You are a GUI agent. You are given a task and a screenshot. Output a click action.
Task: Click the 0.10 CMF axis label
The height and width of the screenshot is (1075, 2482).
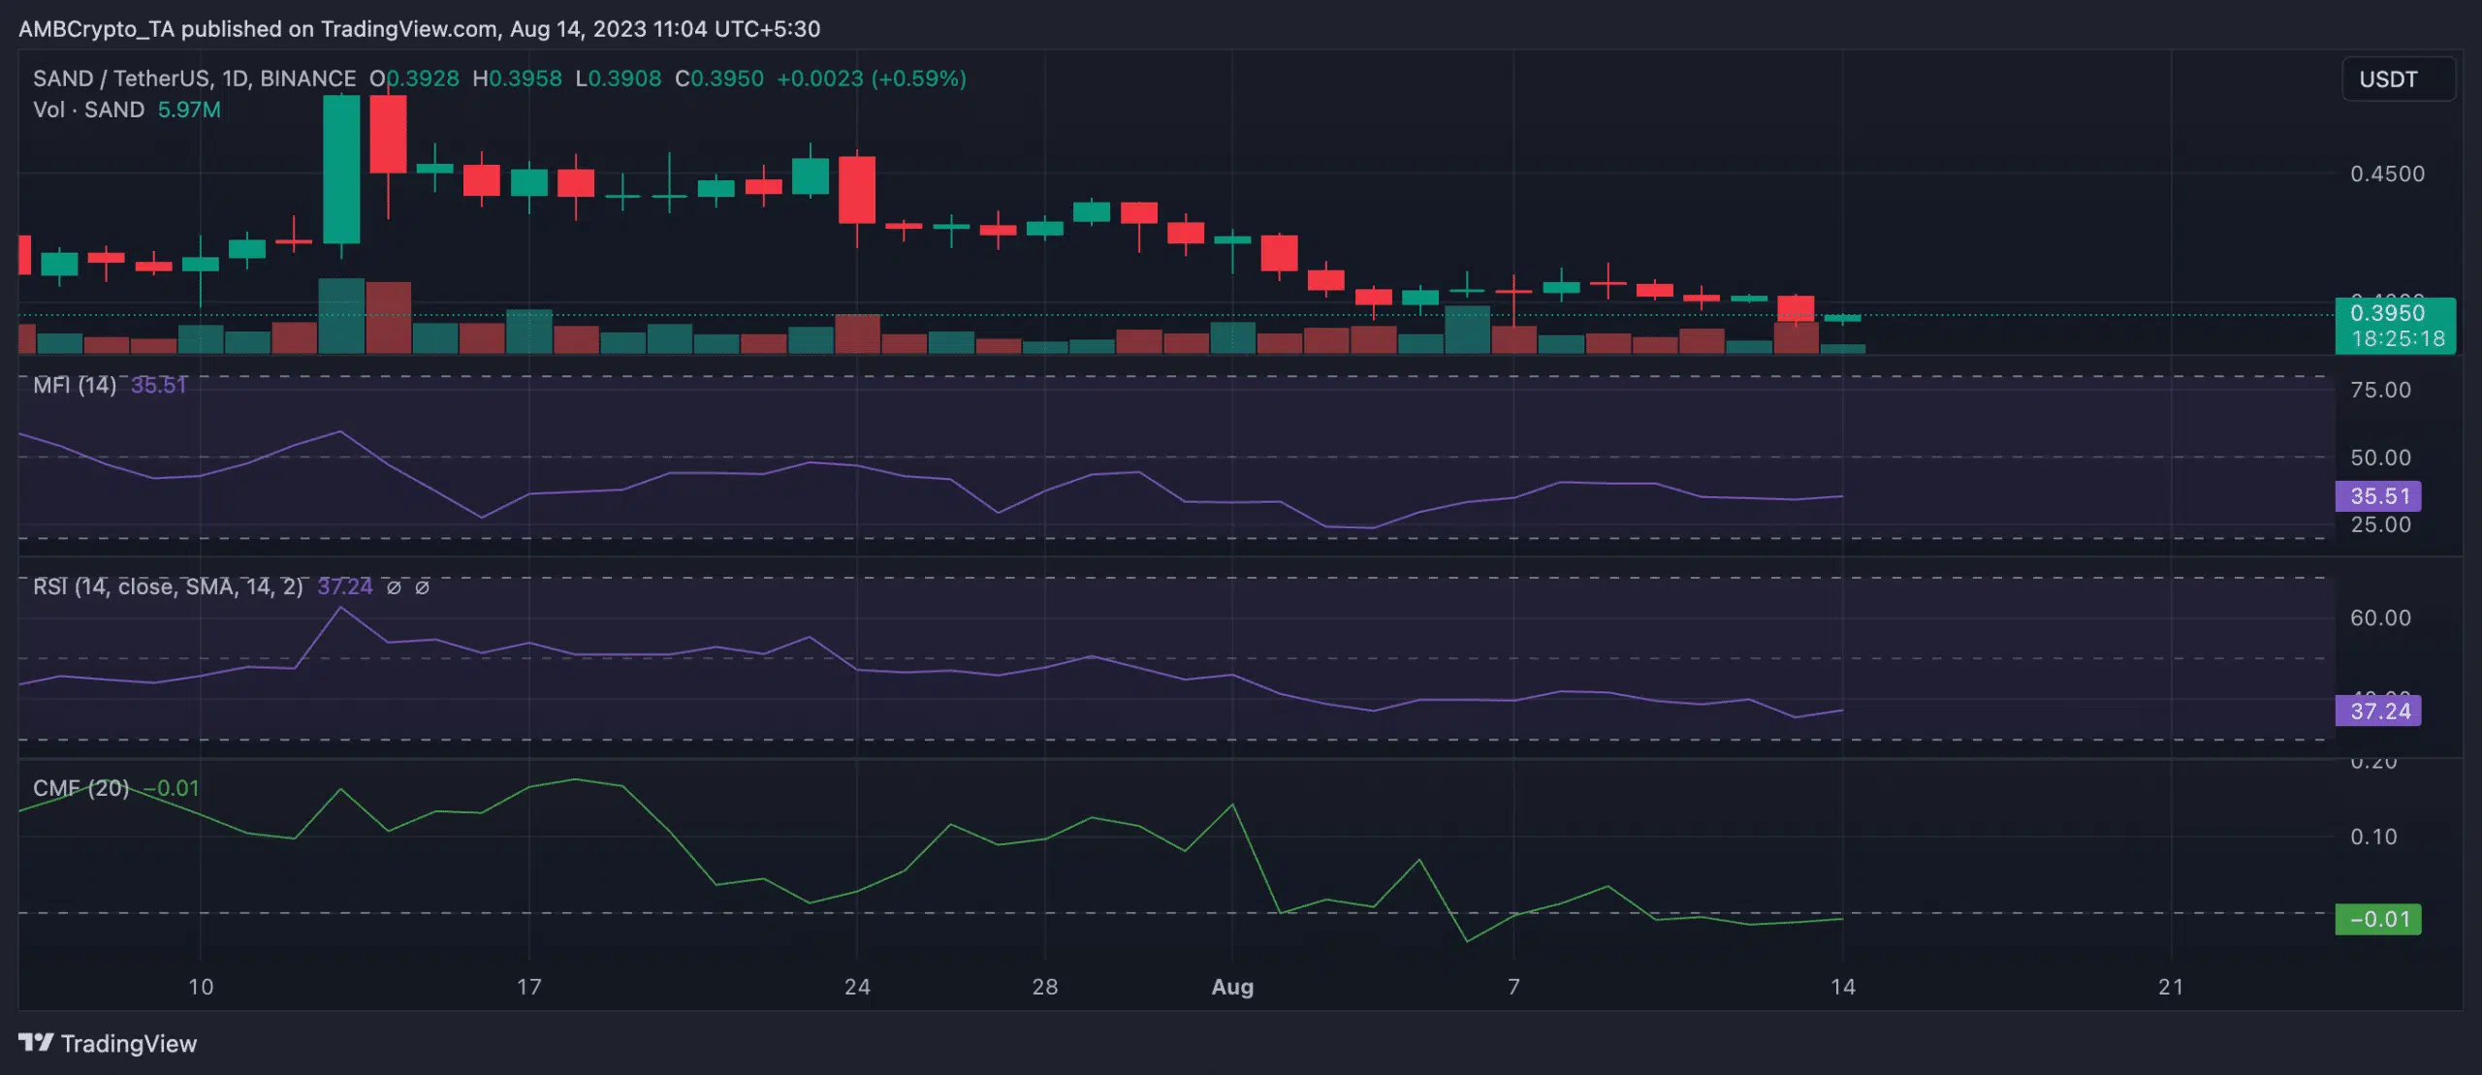[x=2373, y=837]
